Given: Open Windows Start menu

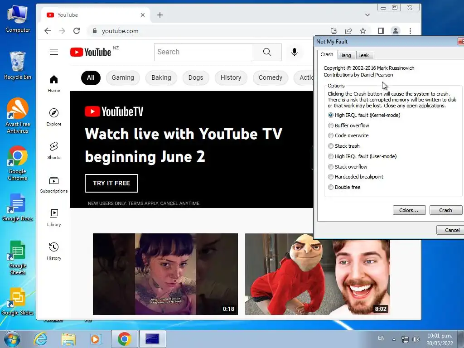Looking at the screenshot, I should pyautogui.click(x=12, y=339).
